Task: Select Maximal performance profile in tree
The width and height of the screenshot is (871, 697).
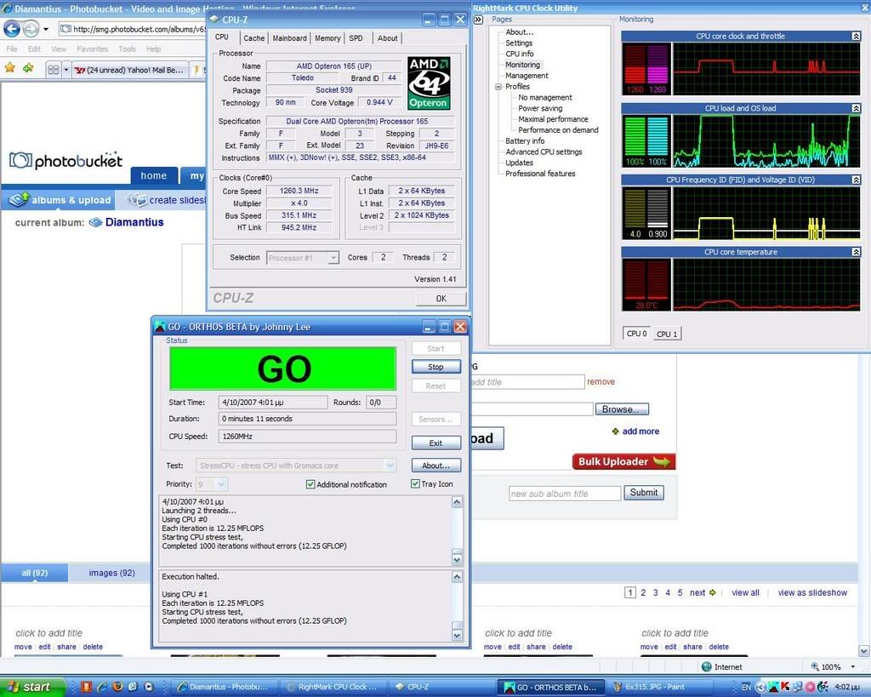Action: coord(553,119)
